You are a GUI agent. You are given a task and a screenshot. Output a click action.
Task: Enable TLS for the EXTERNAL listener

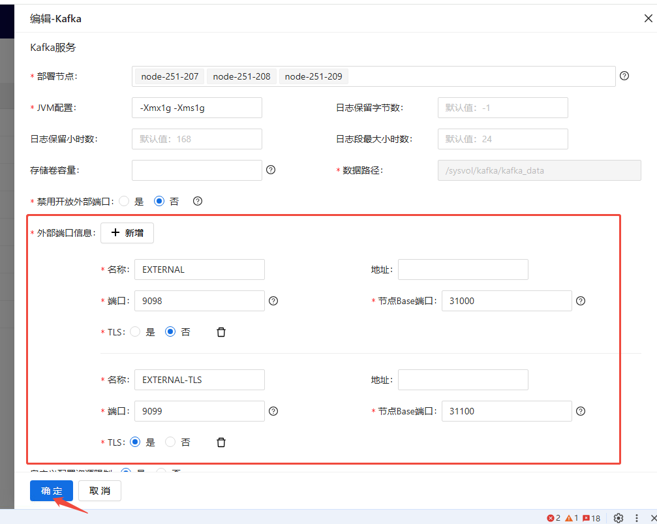click(135, 331)
